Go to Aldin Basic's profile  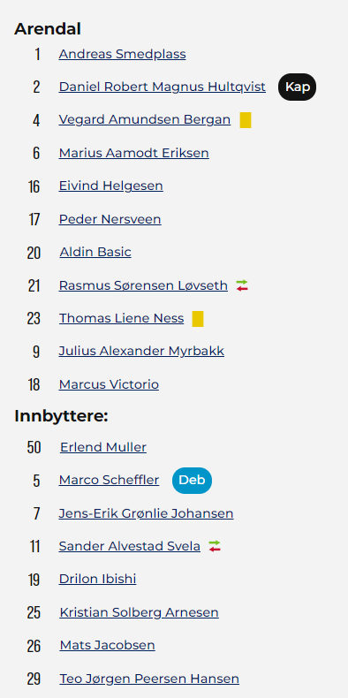pos(95,252)
